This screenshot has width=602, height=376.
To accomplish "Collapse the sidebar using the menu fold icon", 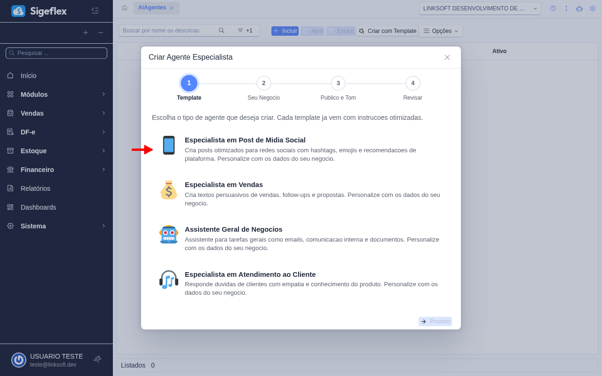I will pyautogui.click(x=95, y=11).
